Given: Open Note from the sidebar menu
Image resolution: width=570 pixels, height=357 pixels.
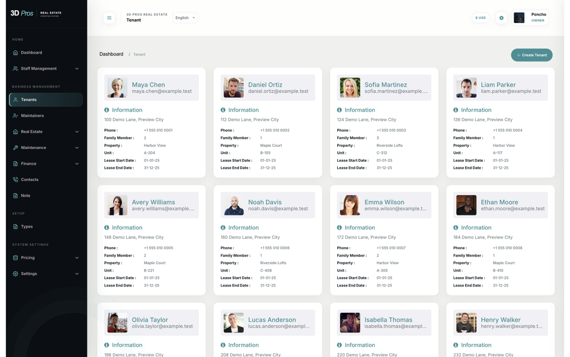Looking at the screenshot, I should coord(46,196).
